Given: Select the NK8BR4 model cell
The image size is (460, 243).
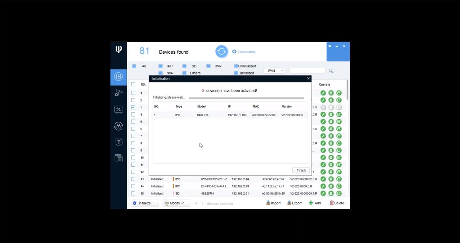Looking at the screenshot, I should [x=203, y=115].
